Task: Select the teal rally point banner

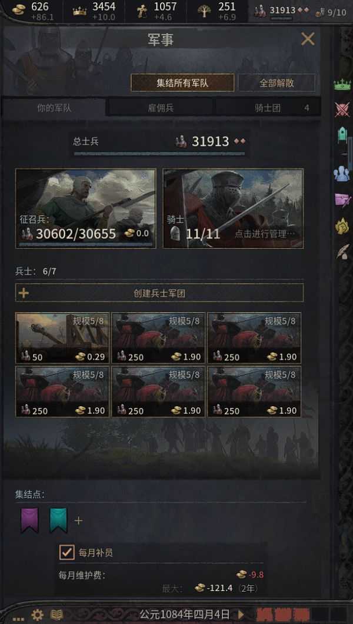Action: coord(58,520)
